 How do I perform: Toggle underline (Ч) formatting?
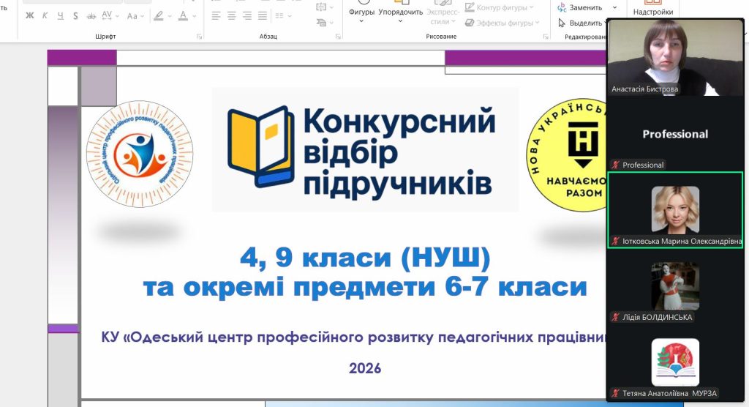(x=61, y=15)
